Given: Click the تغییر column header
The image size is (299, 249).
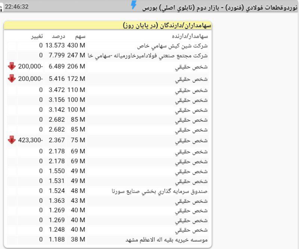Looking at the screenshot, I should [37, 36].
